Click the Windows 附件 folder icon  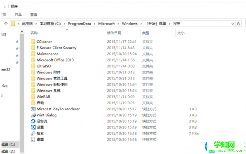coord(33,72)
